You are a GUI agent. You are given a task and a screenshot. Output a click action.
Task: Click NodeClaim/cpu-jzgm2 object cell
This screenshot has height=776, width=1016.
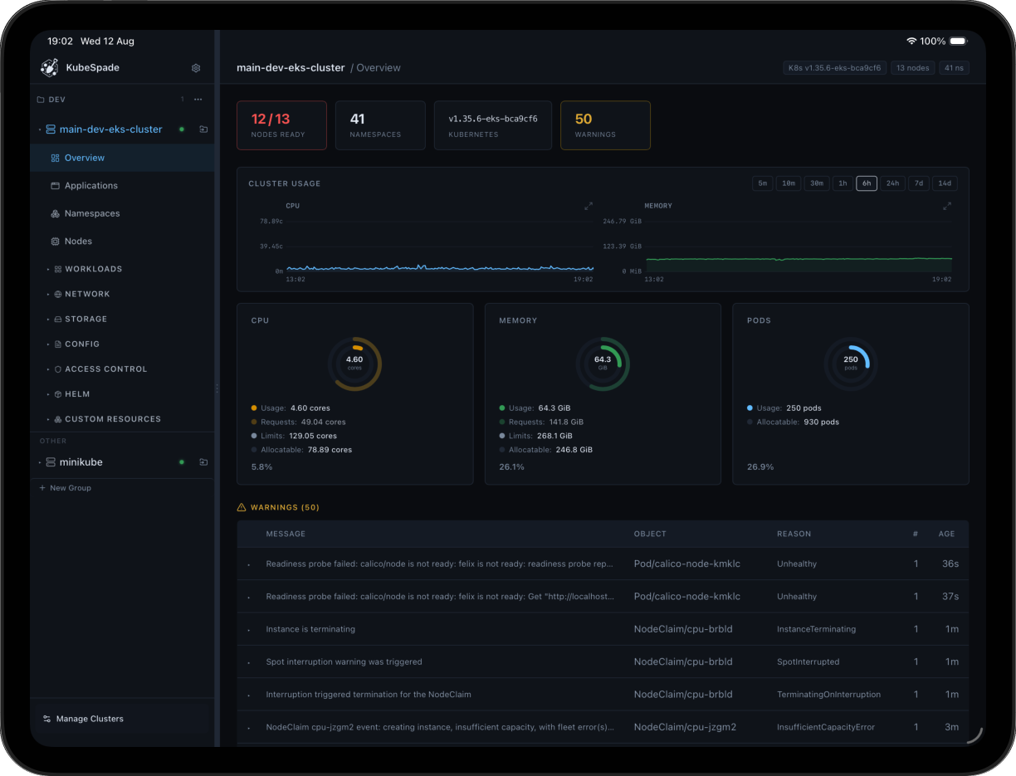[x=685, y=727]
